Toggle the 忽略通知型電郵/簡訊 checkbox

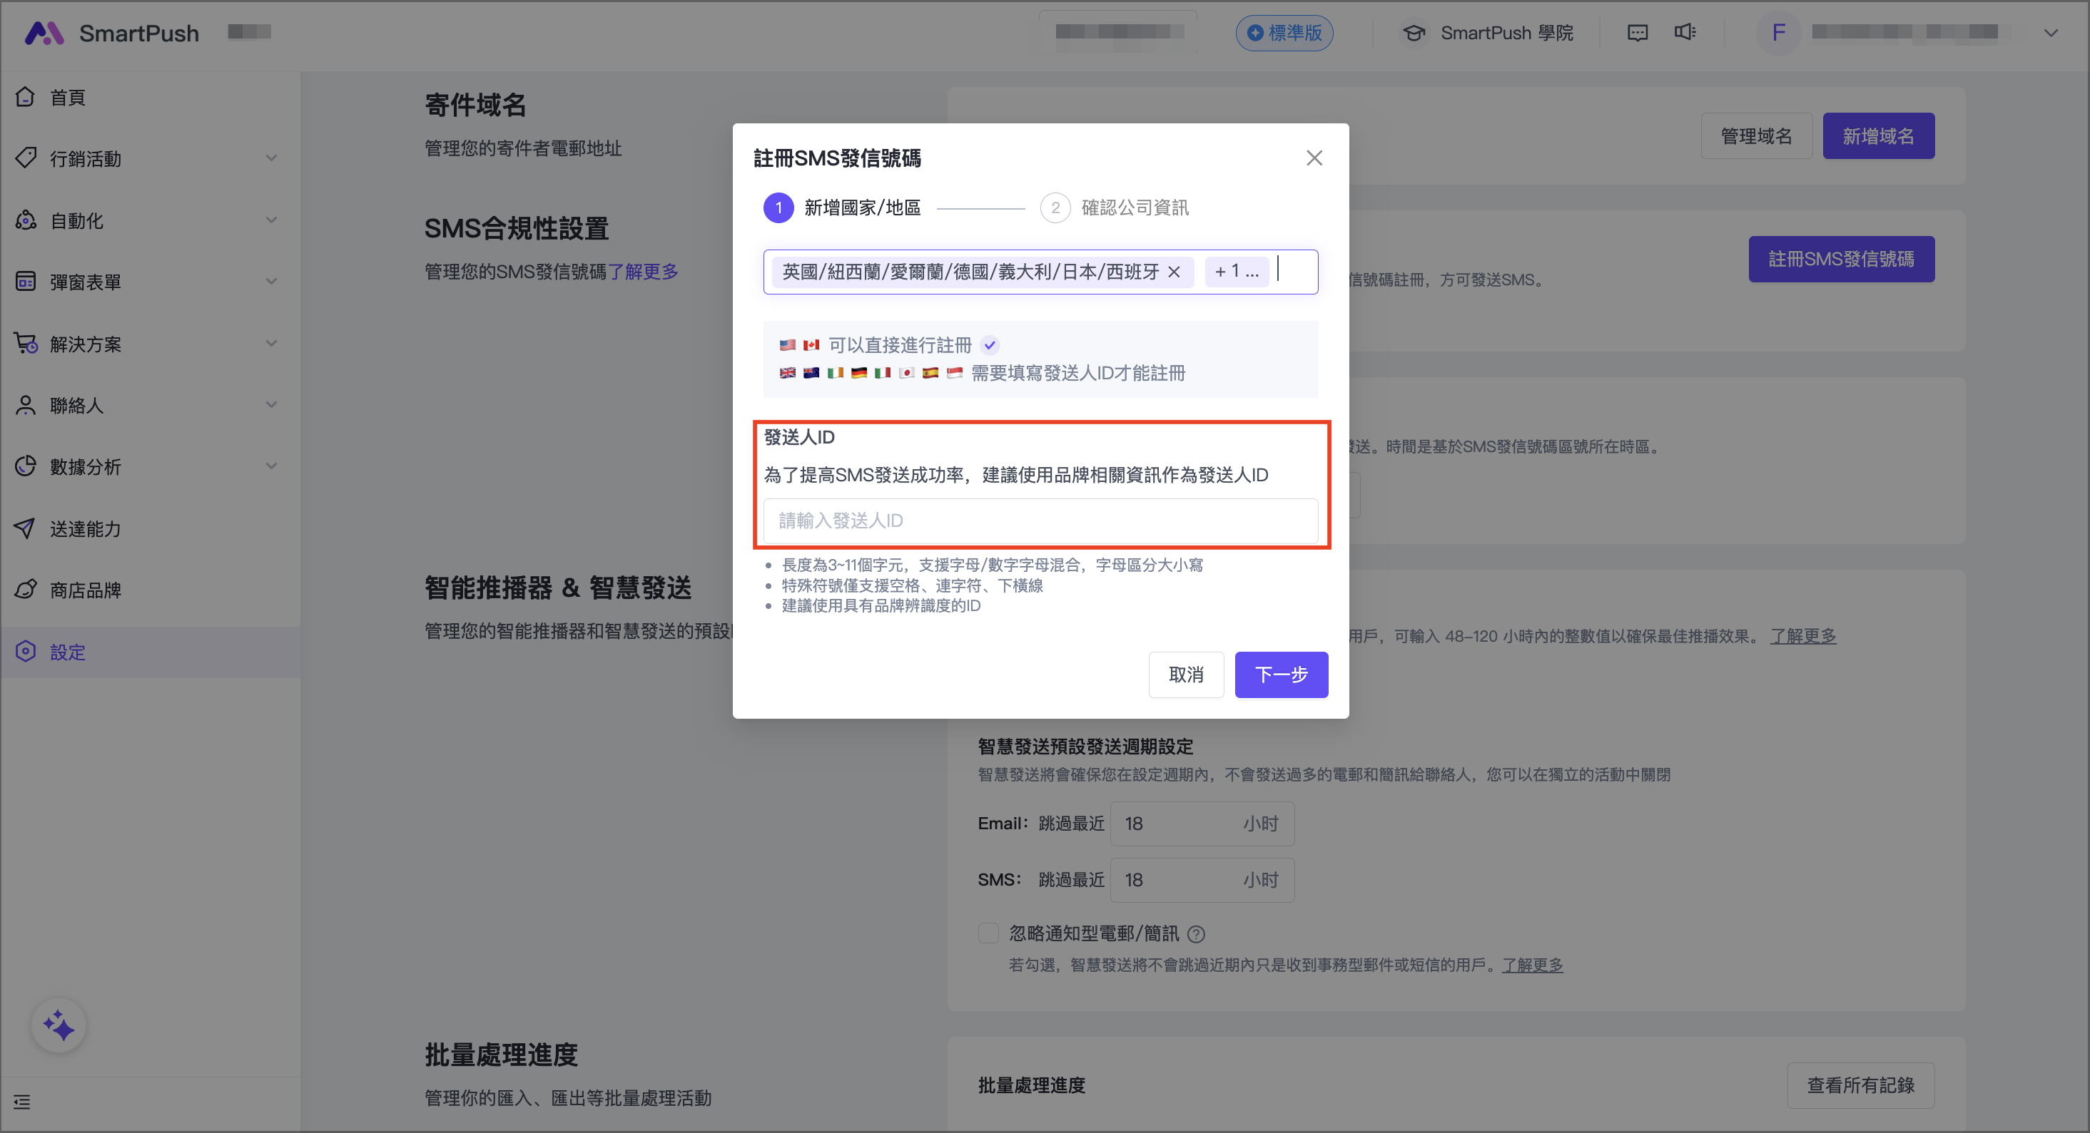point(988,933)
